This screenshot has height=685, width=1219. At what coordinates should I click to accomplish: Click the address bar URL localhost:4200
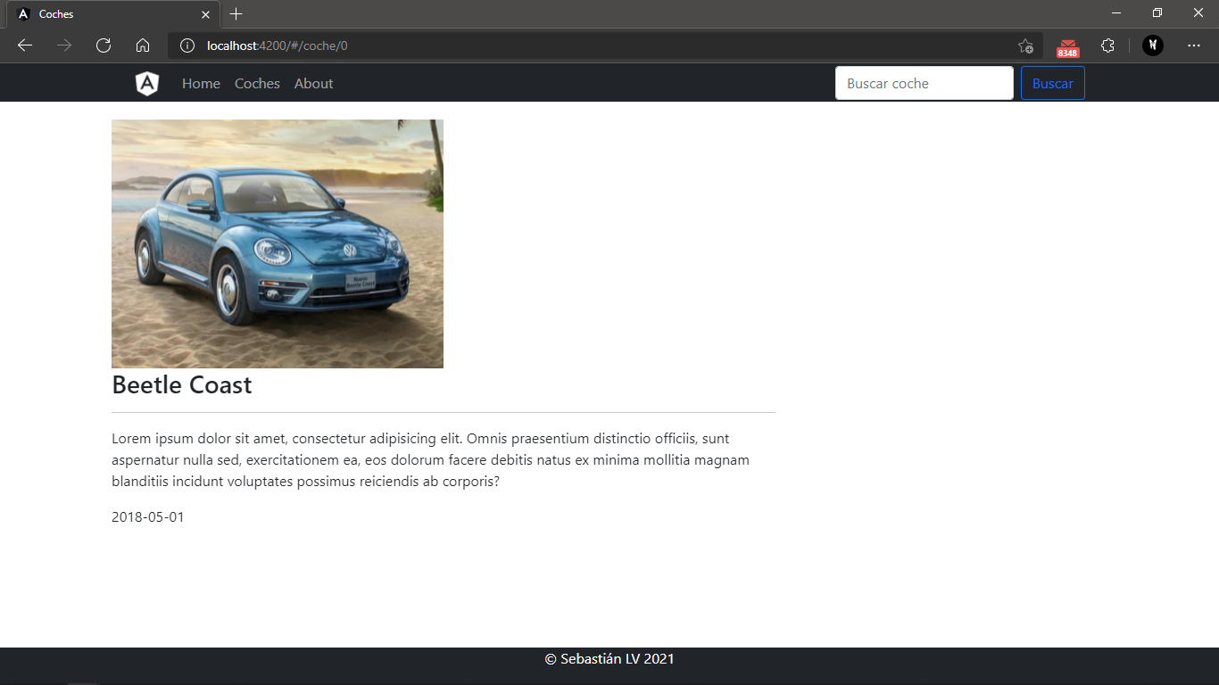(x=277, y=45)
